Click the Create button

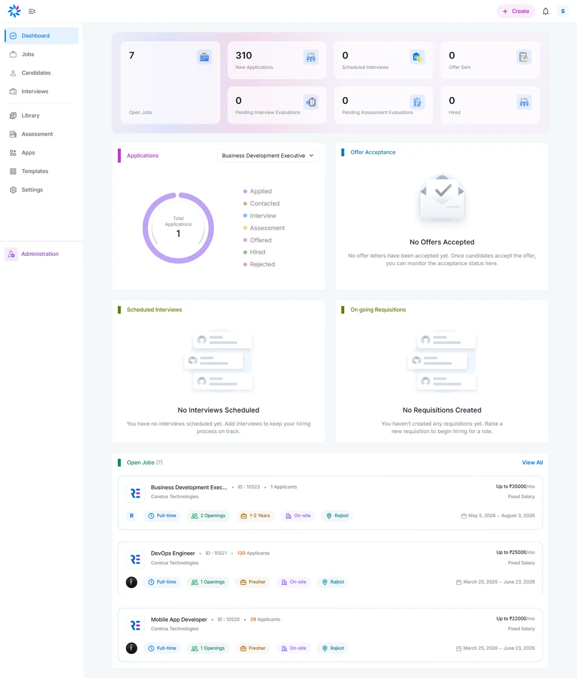(x=516, y=11)
